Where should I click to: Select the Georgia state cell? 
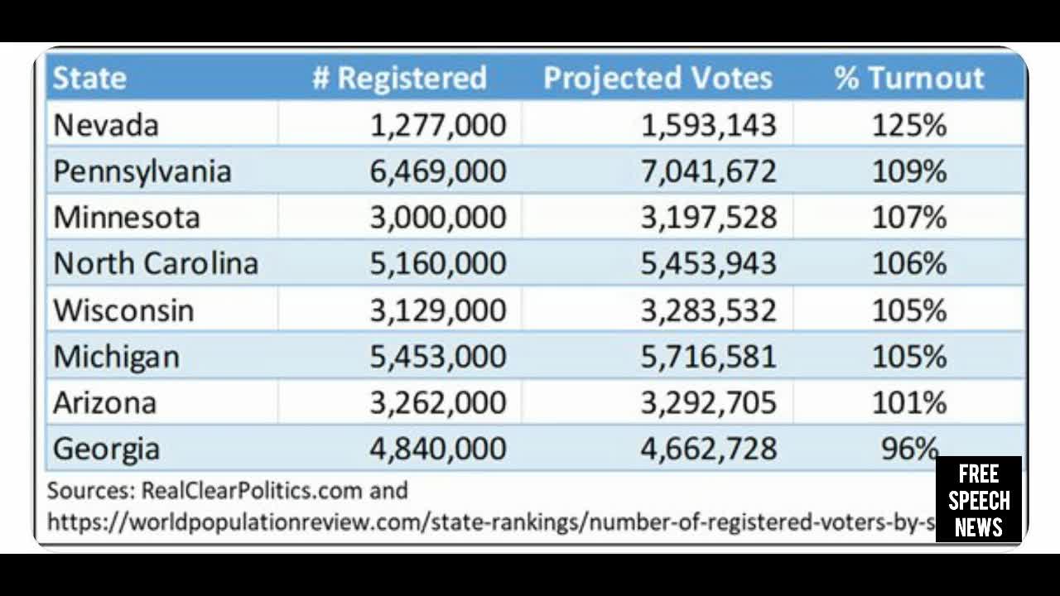tap(106, 449)
